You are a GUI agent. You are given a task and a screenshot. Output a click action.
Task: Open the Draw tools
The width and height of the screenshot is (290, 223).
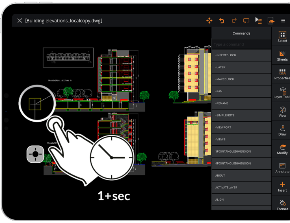point(282,130)
